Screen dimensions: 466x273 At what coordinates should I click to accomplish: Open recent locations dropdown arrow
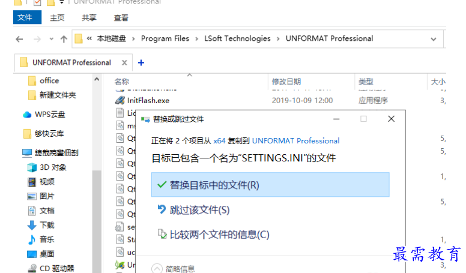[52, 39]
